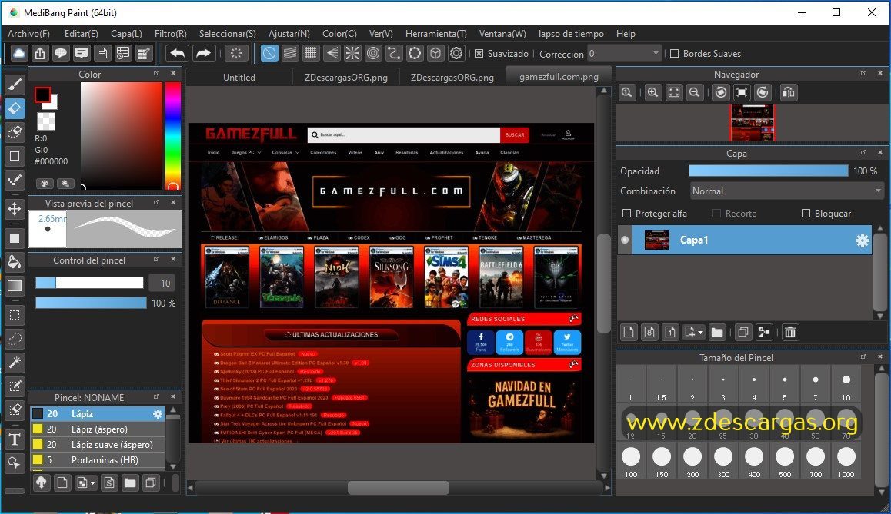
Task: Duplicate the current layer
Action: pyautogui.click(x=742, y=332)
